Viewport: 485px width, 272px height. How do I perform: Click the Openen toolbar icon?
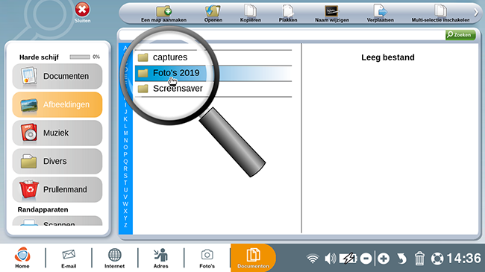pos(213,11)
